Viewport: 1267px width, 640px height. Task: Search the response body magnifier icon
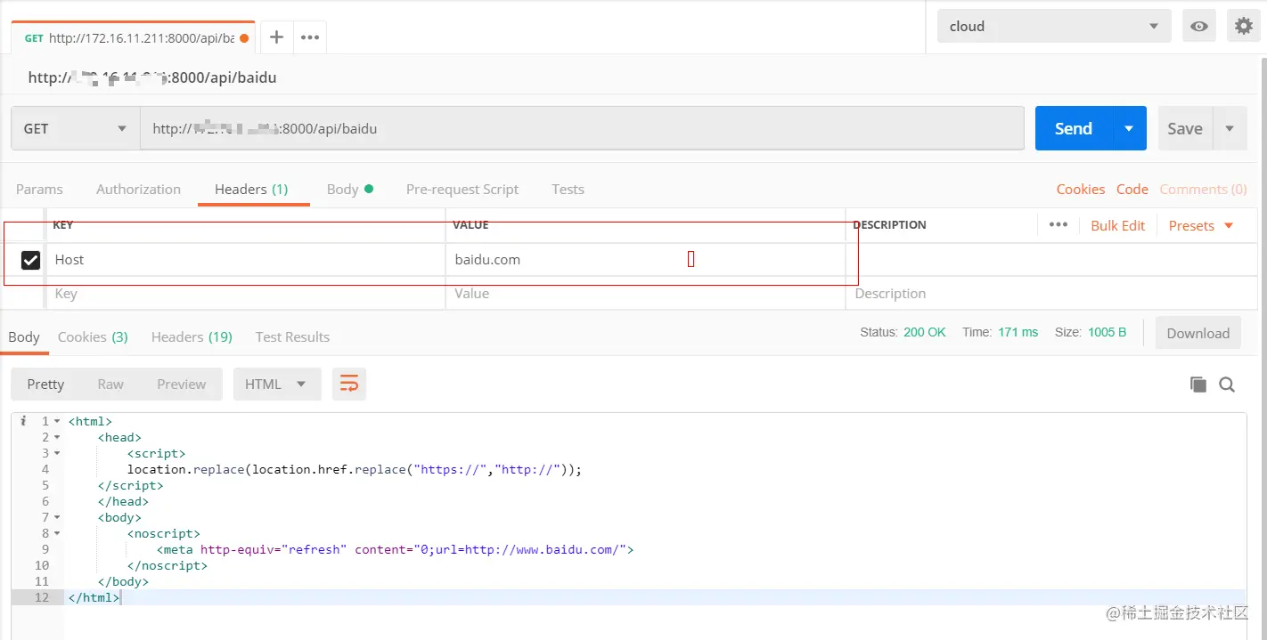pyautogui.click(x=1227, y=385)
